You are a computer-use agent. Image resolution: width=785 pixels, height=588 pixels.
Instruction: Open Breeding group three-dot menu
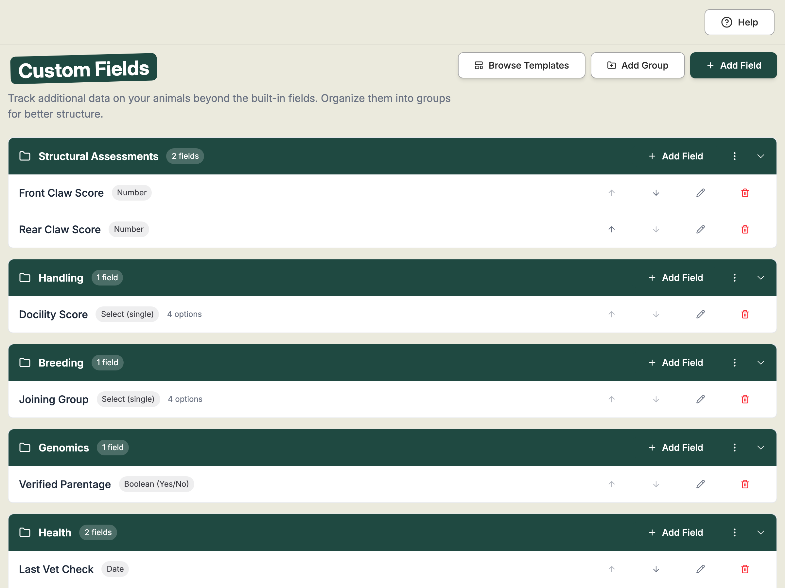tap(735, 363)
